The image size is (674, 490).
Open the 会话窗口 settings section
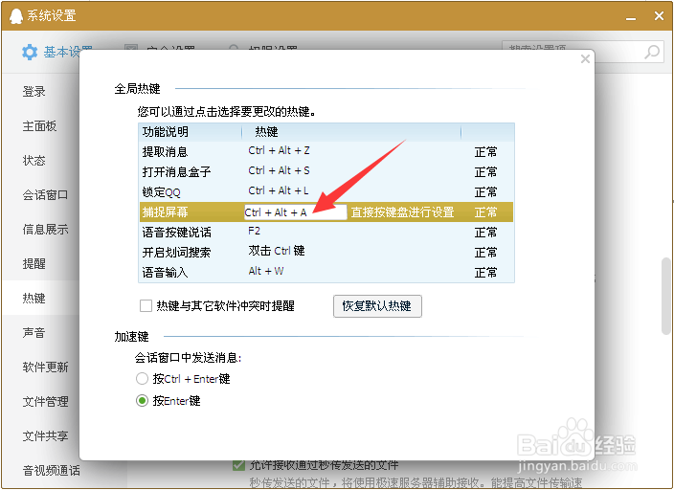click(45, 194)
